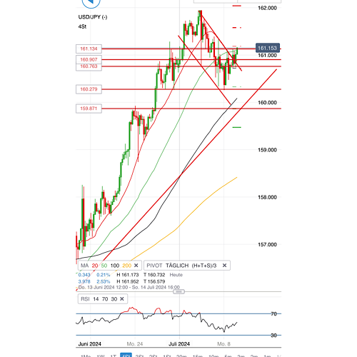Screen dimensions: 357x357
Task: Click the 2.53% range percent change
Action: 104,281
